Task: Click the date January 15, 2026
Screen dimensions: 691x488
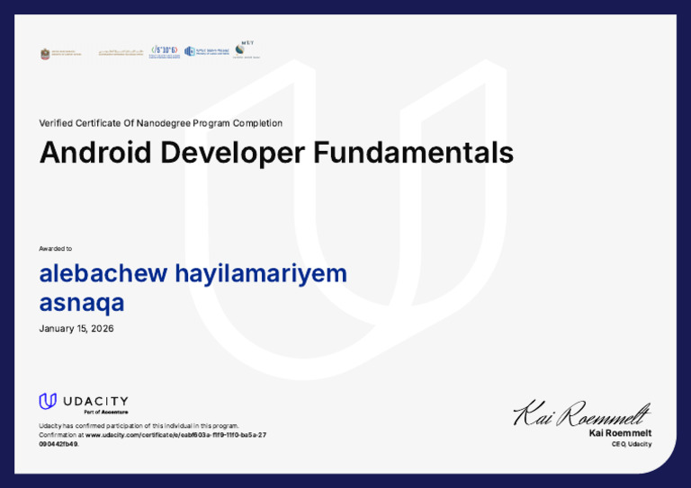Action: coord(76,328)
